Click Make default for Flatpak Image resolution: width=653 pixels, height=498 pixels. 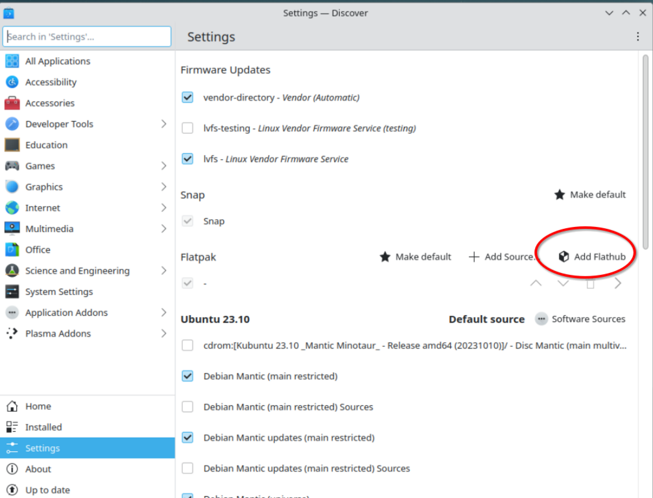click(x=415, y=257)
